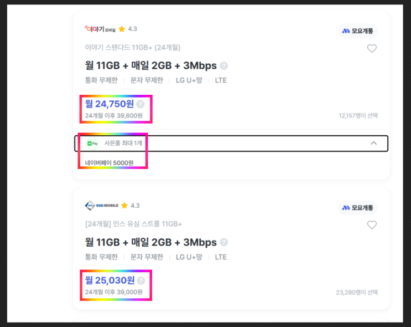The image size is (411, 327).
Task: Click the Naver Pay icon in gift row
Action: pos(92,143)
